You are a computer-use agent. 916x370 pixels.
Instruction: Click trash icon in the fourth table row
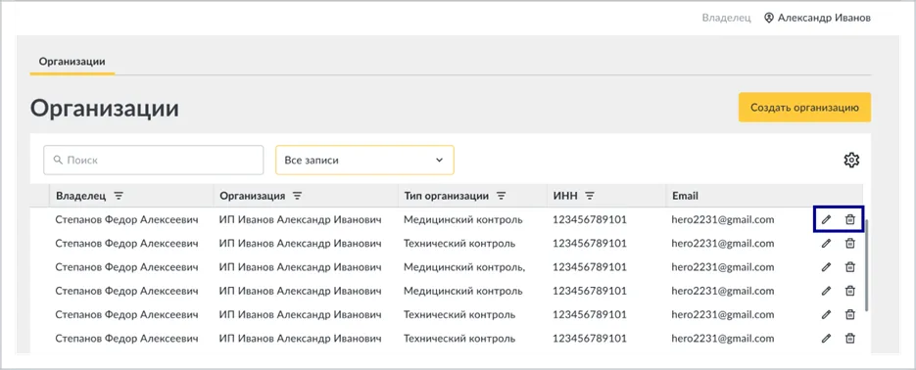tap(850, 291)
